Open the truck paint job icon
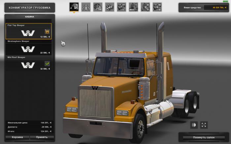 (x=133, y=7)
